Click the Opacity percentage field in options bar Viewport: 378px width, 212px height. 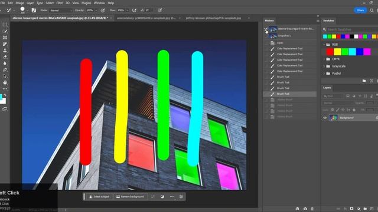90,11
